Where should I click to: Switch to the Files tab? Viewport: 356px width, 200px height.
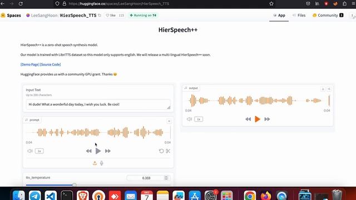299,15
